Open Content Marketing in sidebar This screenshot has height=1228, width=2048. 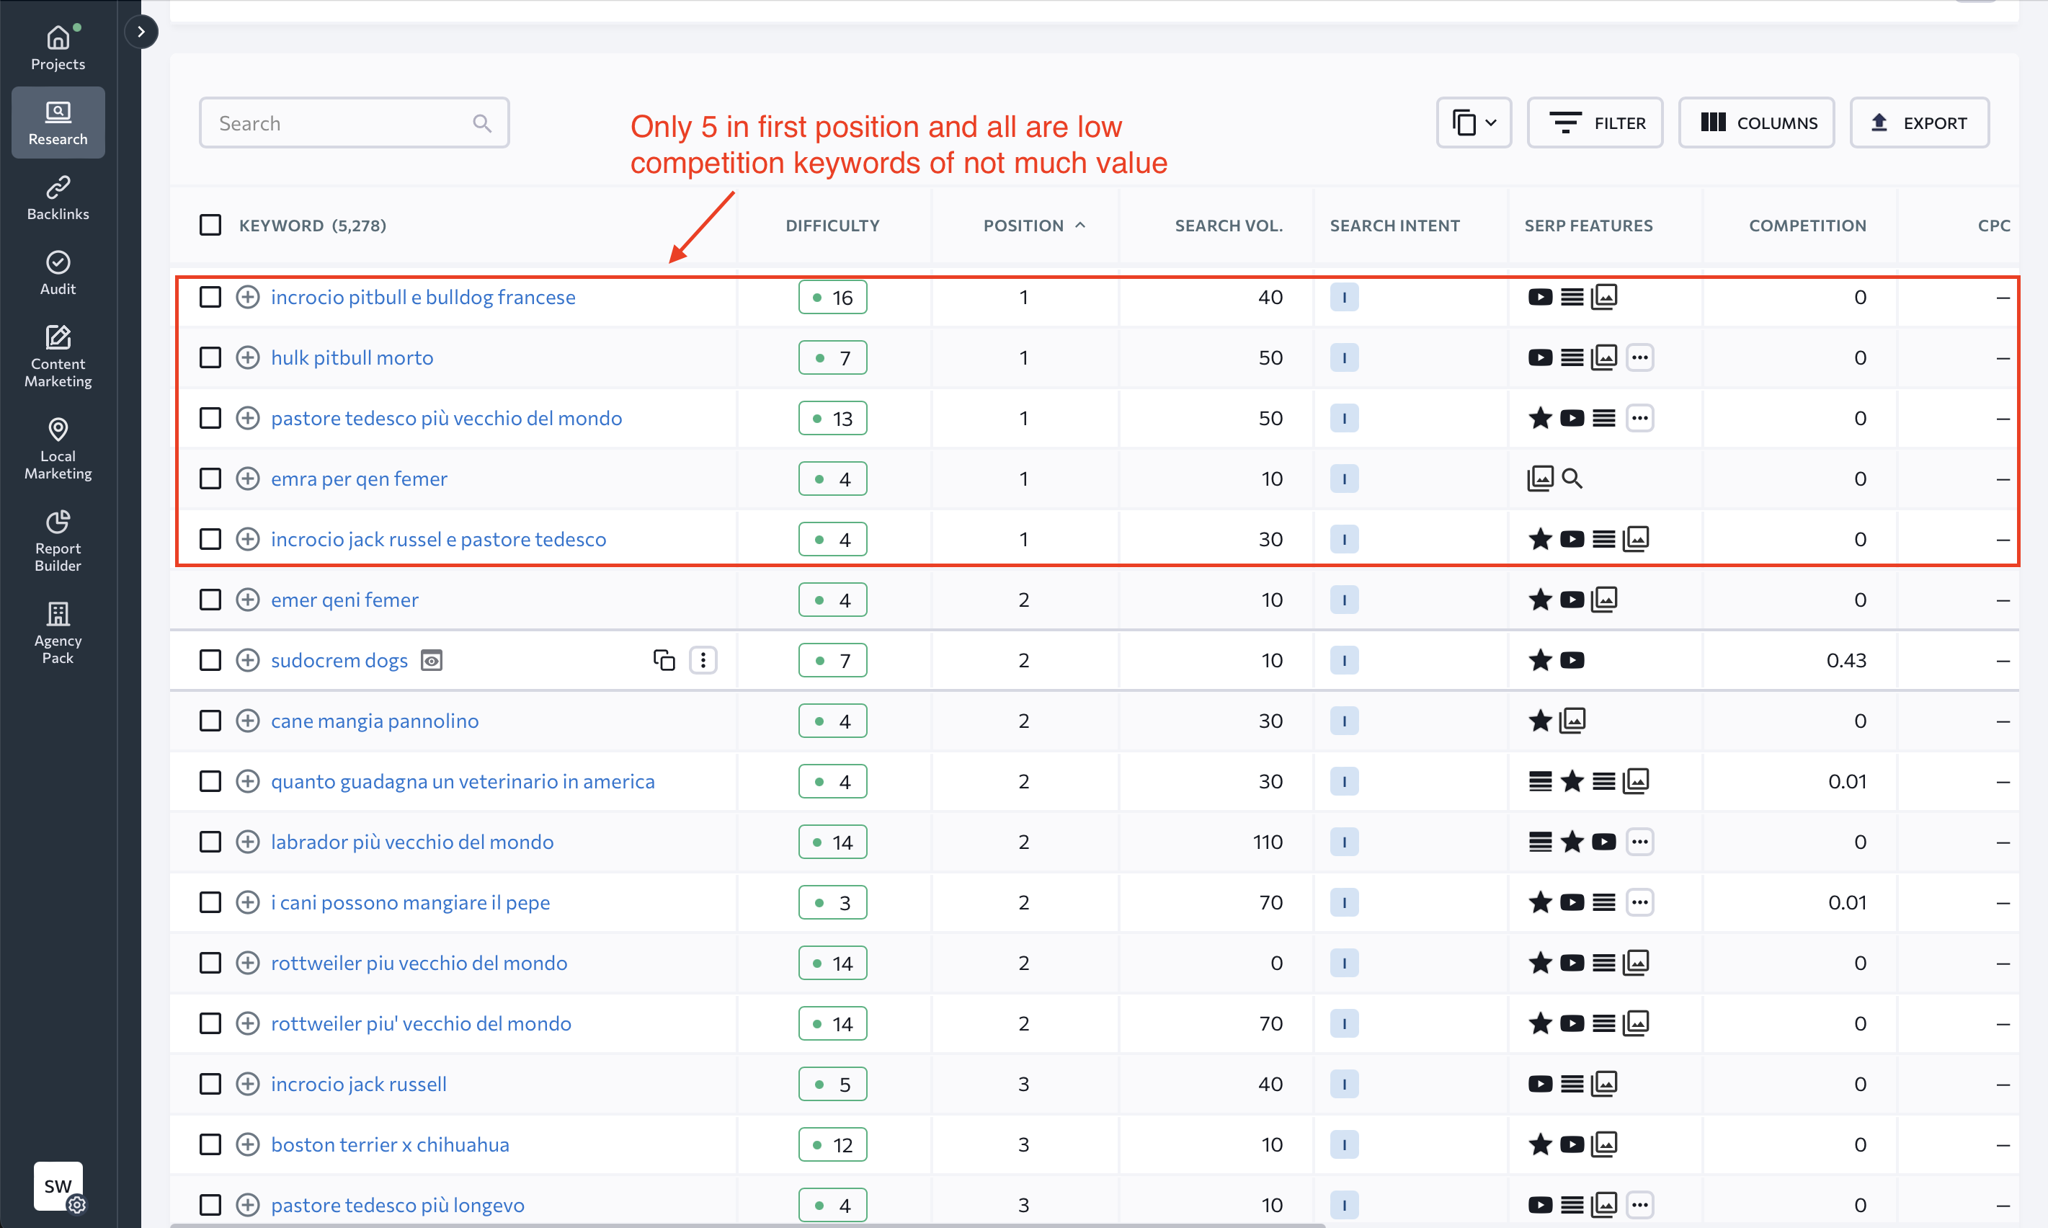tap(58, 357)
